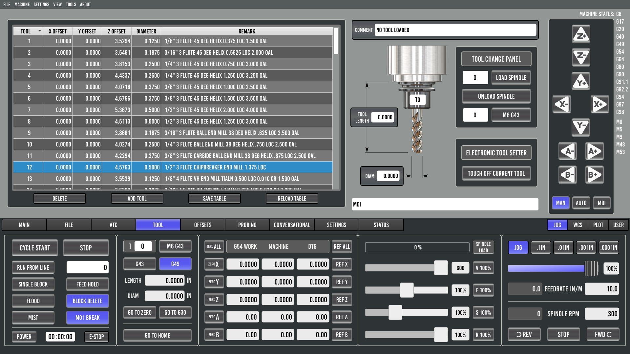Toggle M01 BREAK optional stop
Screen dimensions: 630x354
(x=87, y=318)
